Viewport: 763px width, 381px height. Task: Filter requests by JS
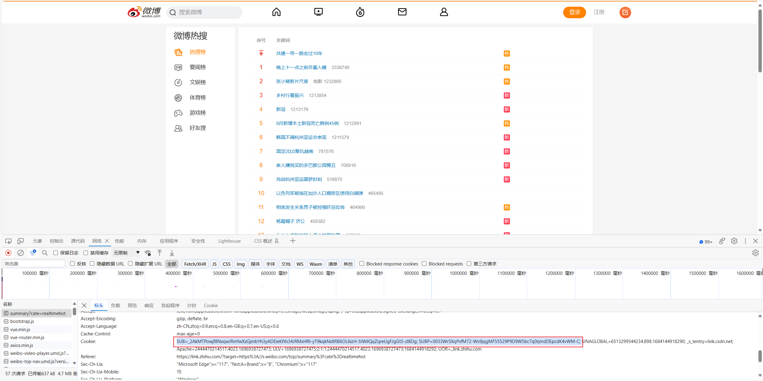214,264
